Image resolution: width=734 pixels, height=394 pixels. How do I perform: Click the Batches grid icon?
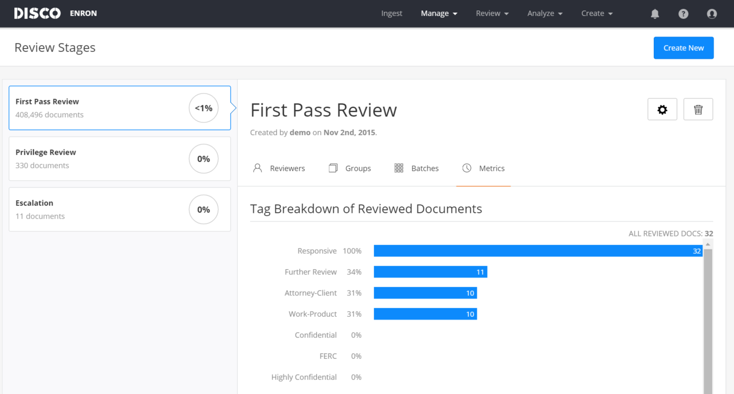399,168
